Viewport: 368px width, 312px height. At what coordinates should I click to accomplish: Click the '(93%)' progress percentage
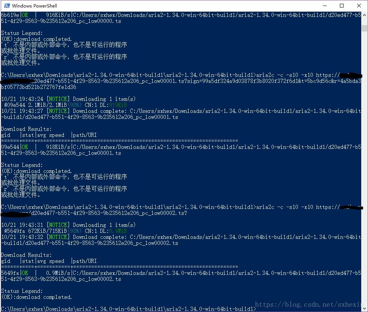click(74, 231)
